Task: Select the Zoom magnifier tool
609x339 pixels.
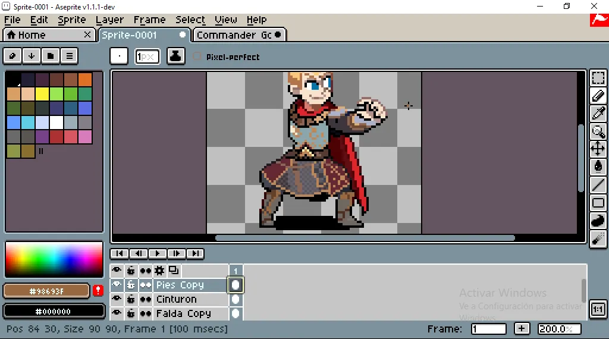Action: 598,131
